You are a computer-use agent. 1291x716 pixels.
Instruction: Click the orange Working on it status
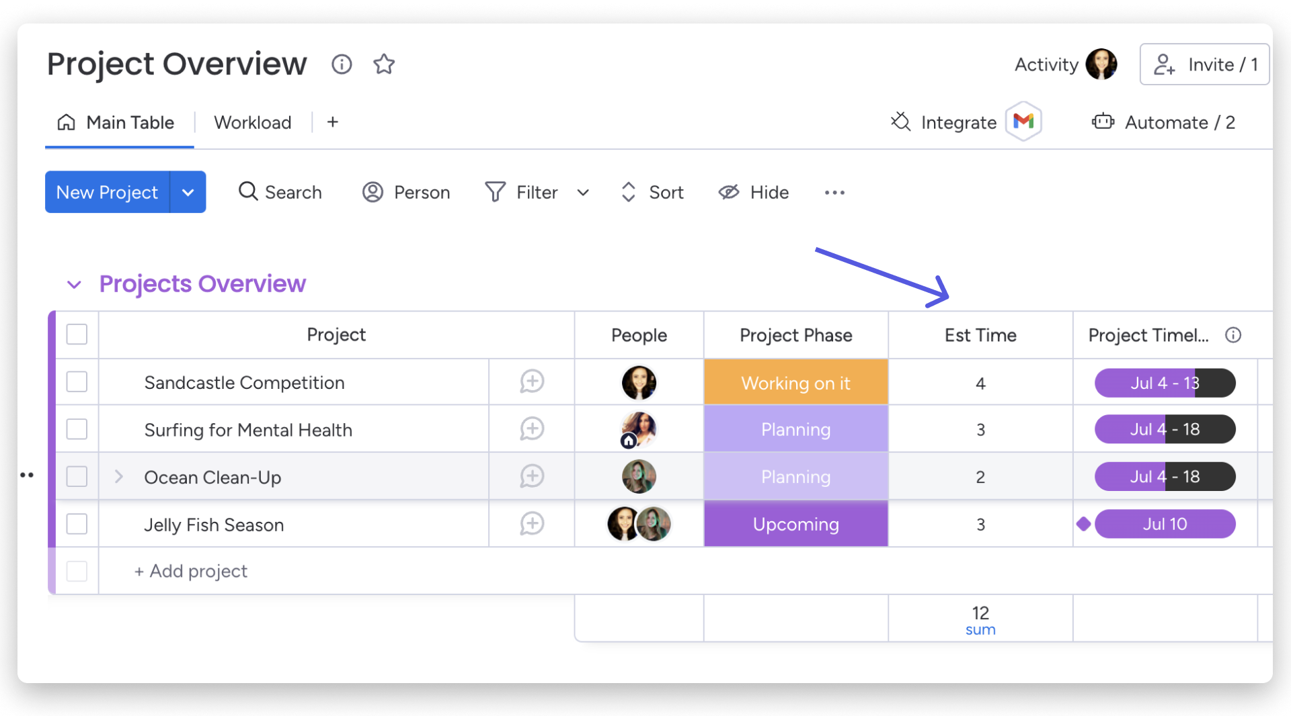pos(795,383)
